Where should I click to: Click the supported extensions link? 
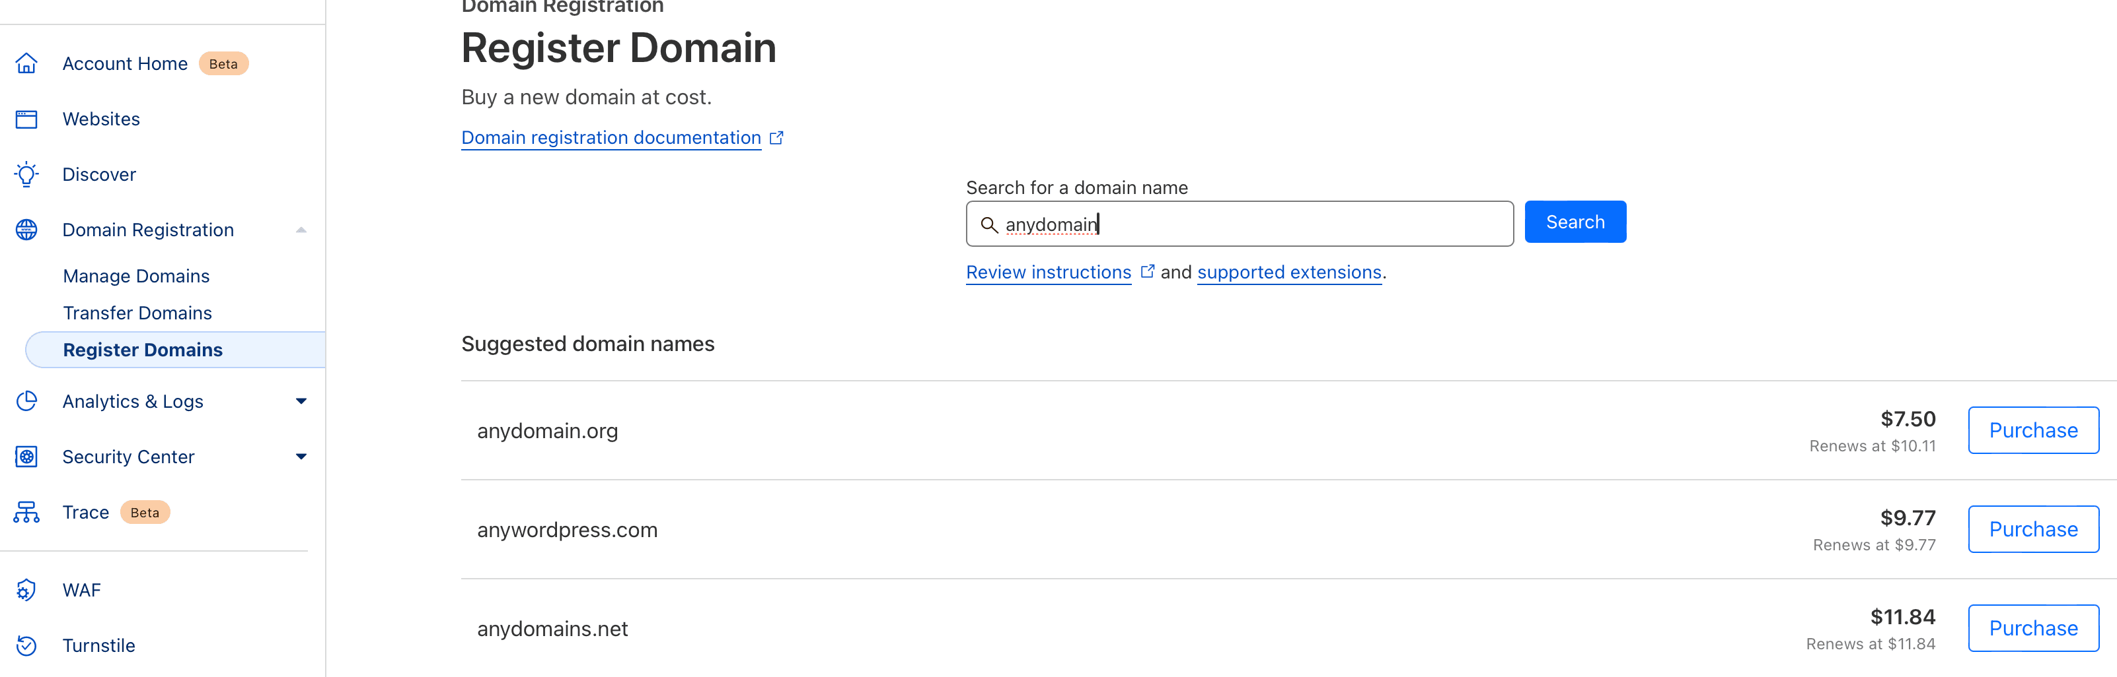(x=1288, y=272)
